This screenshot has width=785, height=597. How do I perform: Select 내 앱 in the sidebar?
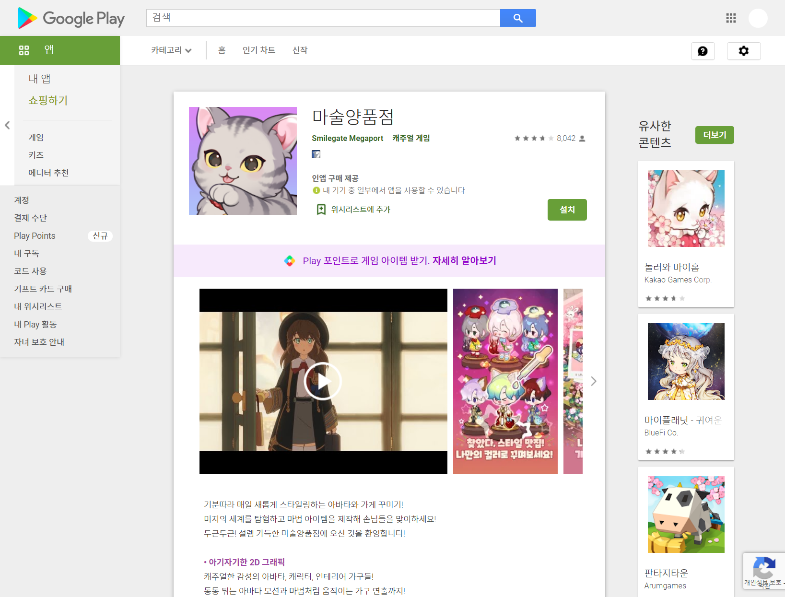point(39,79)
